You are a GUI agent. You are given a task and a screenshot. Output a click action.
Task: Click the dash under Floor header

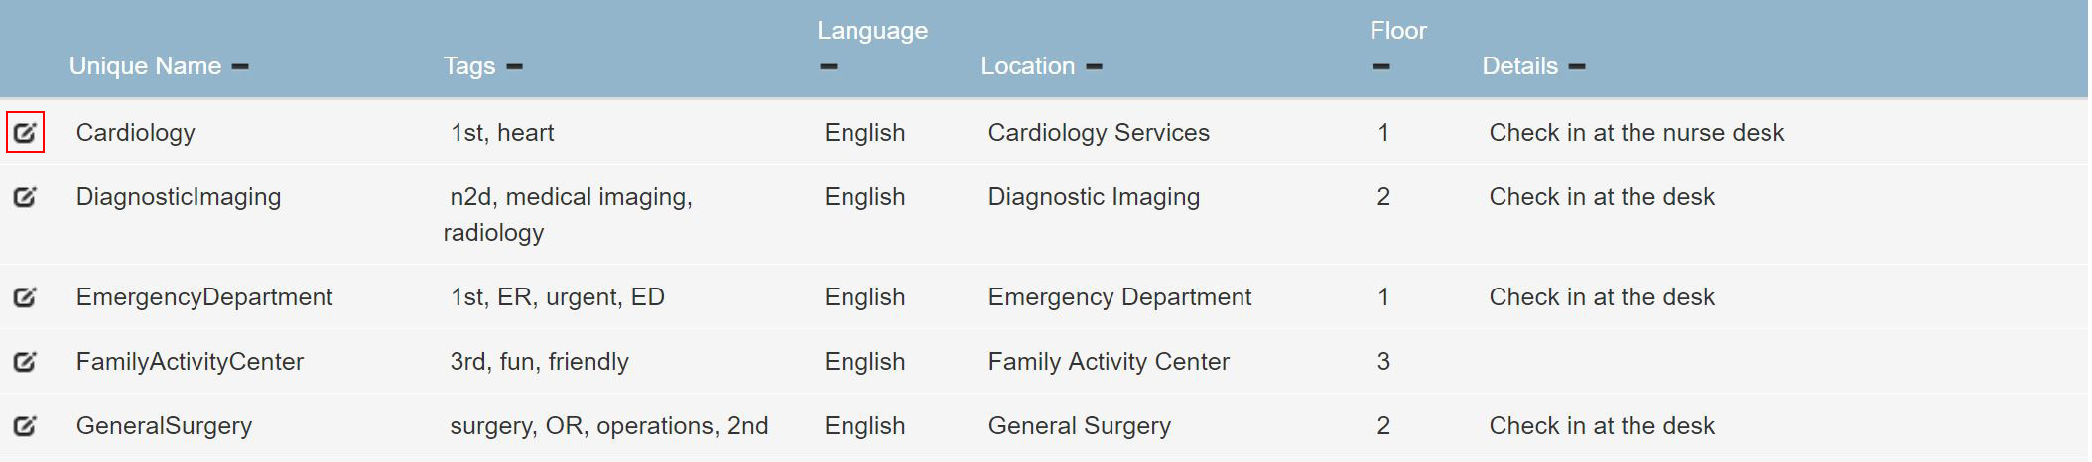click(1381, 67)
